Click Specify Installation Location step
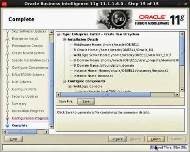This screenshot has width=190, height=152. 31,60
